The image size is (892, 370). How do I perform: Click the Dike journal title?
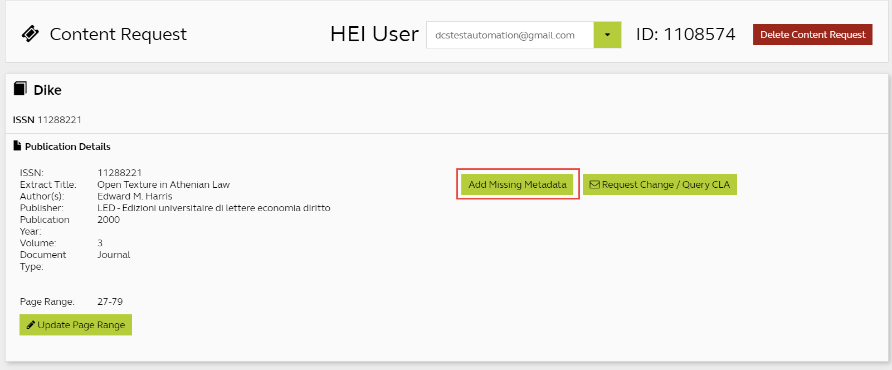pyautogui.click(x=47, y=90)
